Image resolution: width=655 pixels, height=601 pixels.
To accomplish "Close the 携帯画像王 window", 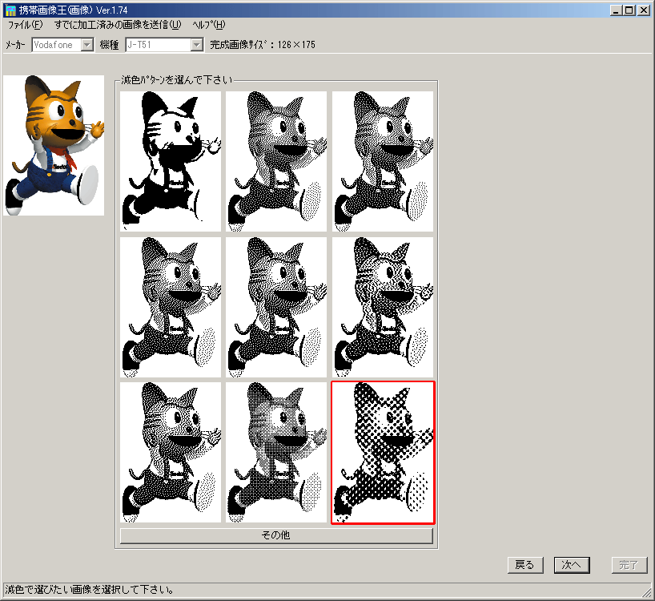I will tap(644, 10).
